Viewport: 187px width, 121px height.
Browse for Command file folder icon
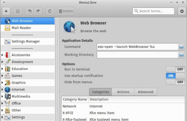(x=181, y=47)
